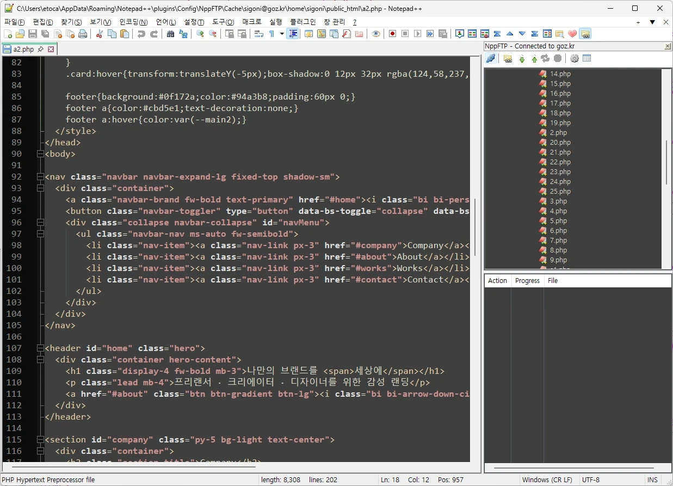Viewport: 673px width, 486px height.
Task: Click the Undo arrow icon
Action: click(141, 34)
